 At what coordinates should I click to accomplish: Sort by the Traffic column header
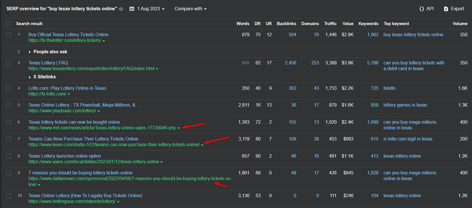[330, 24]
